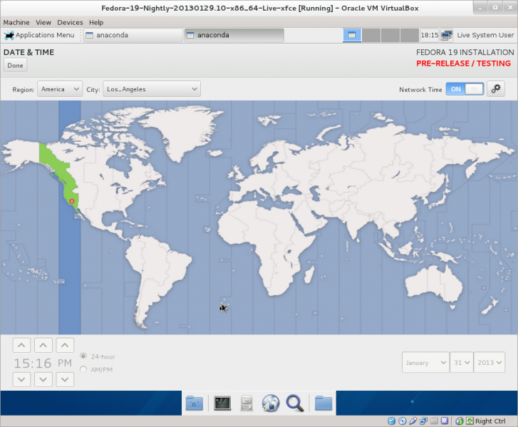Open the Network Time settings gear

(495, 89)
